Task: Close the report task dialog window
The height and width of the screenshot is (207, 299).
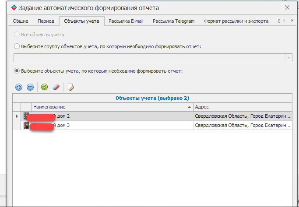Action: tap(287, 8)
